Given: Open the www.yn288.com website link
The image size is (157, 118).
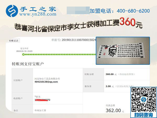Looking at the screenshot, I should (38, 14).
